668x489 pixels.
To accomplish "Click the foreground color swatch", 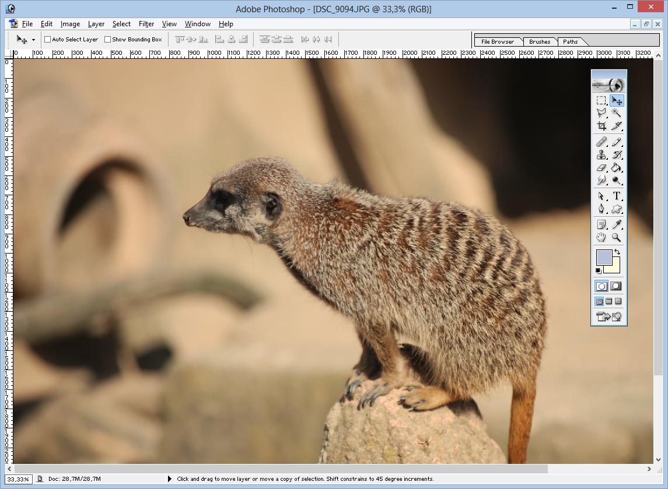I will coord(604,257).
